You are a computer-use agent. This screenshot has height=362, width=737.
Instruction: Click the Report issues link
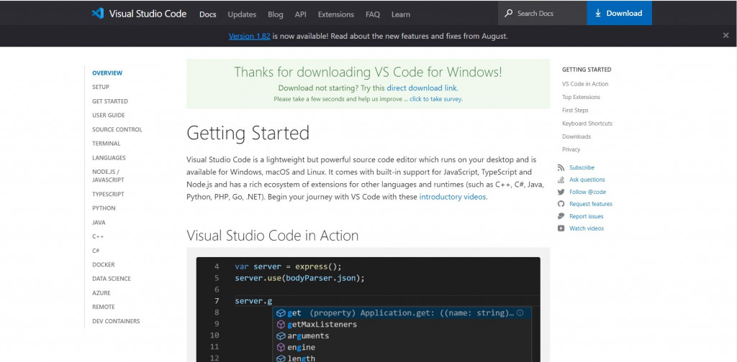click(x=586, y=216)
